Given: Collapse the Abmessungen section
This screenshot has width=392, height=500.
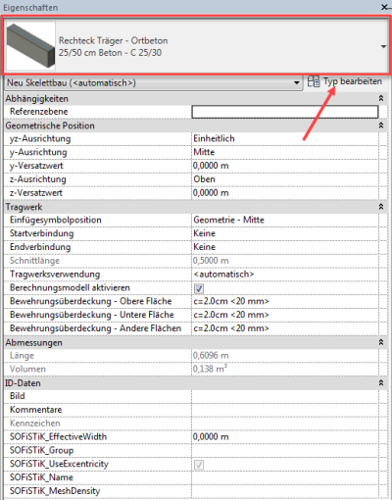Looking at the screenshot, I should coord(381,342).
